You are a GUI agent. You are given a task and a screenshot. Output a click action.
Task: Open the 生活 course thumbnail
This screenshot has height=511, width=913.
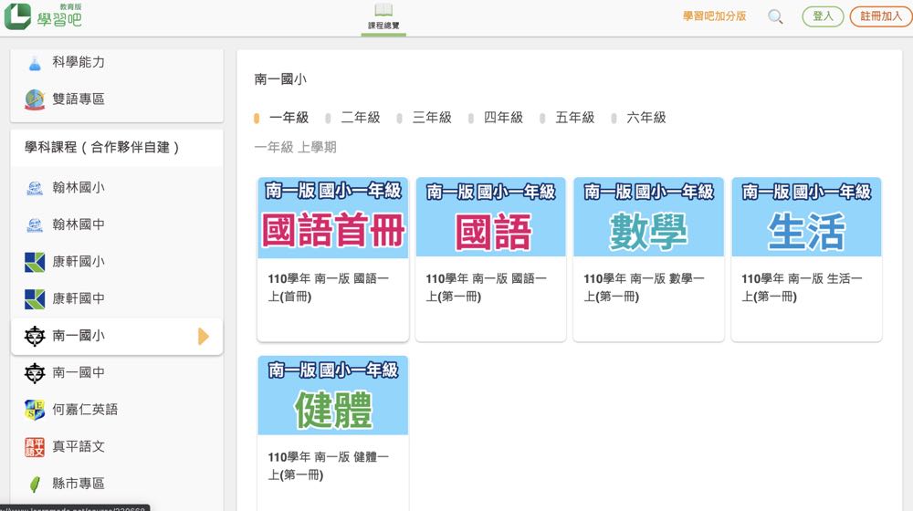pyautogui.click(x=806, y=217)
